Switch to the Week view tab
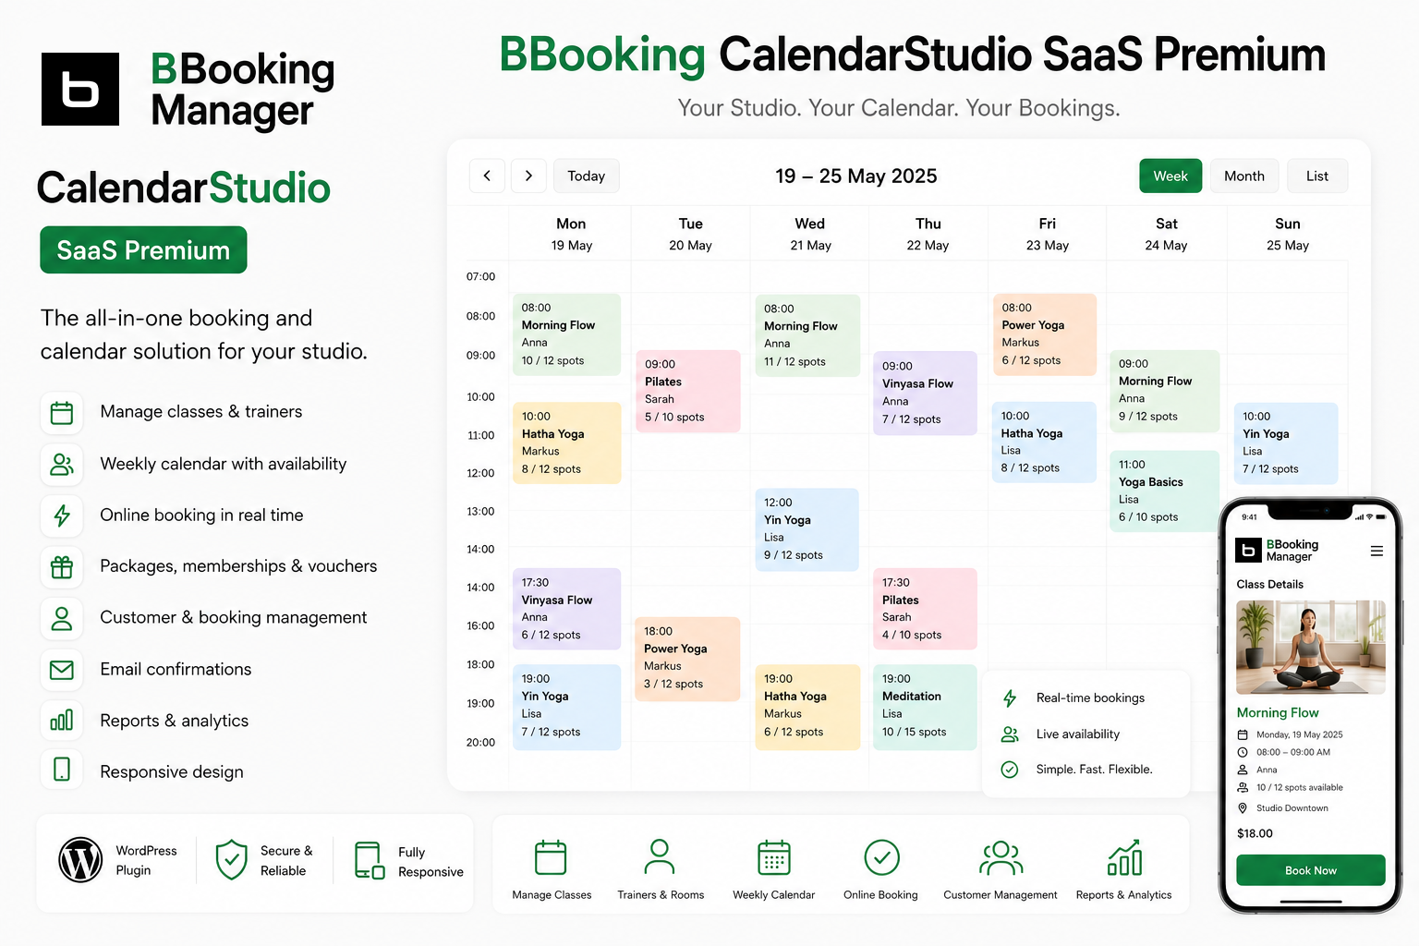This screenshot has width=1419, height=946. point(1170,176)
